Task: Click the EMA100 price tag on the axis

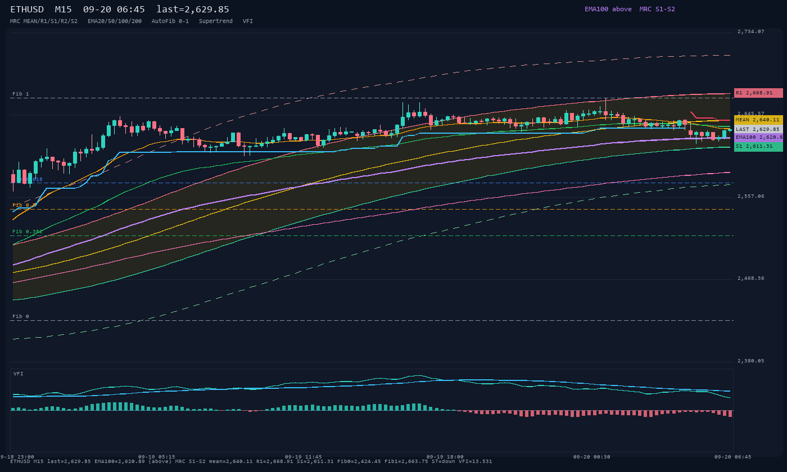Action: [758, 137]
